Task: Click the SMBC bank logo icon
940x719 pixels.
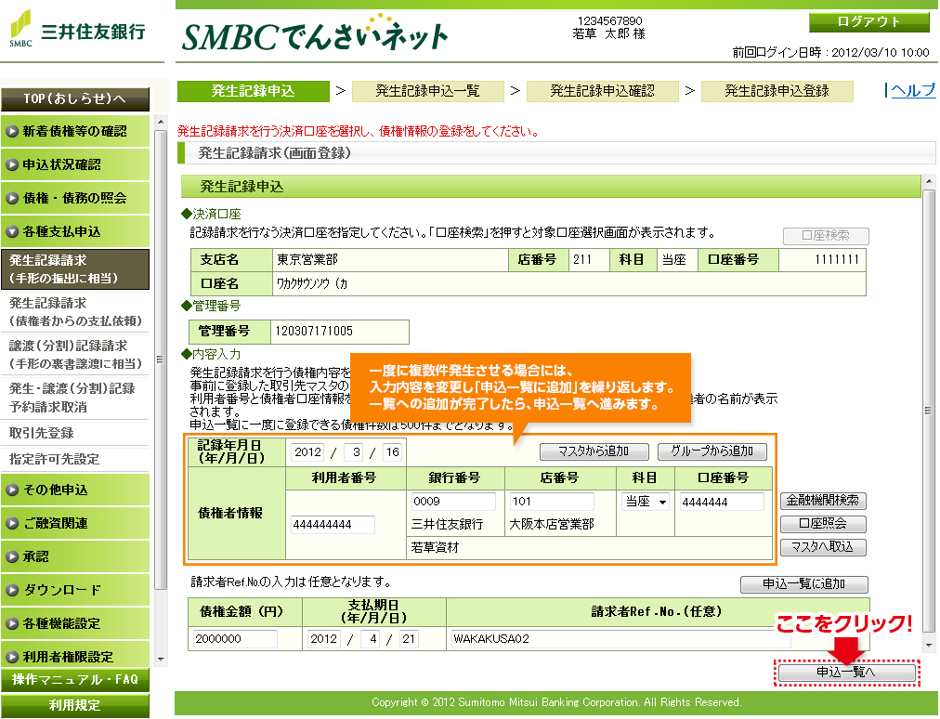Action: click(x=20, y=28)
